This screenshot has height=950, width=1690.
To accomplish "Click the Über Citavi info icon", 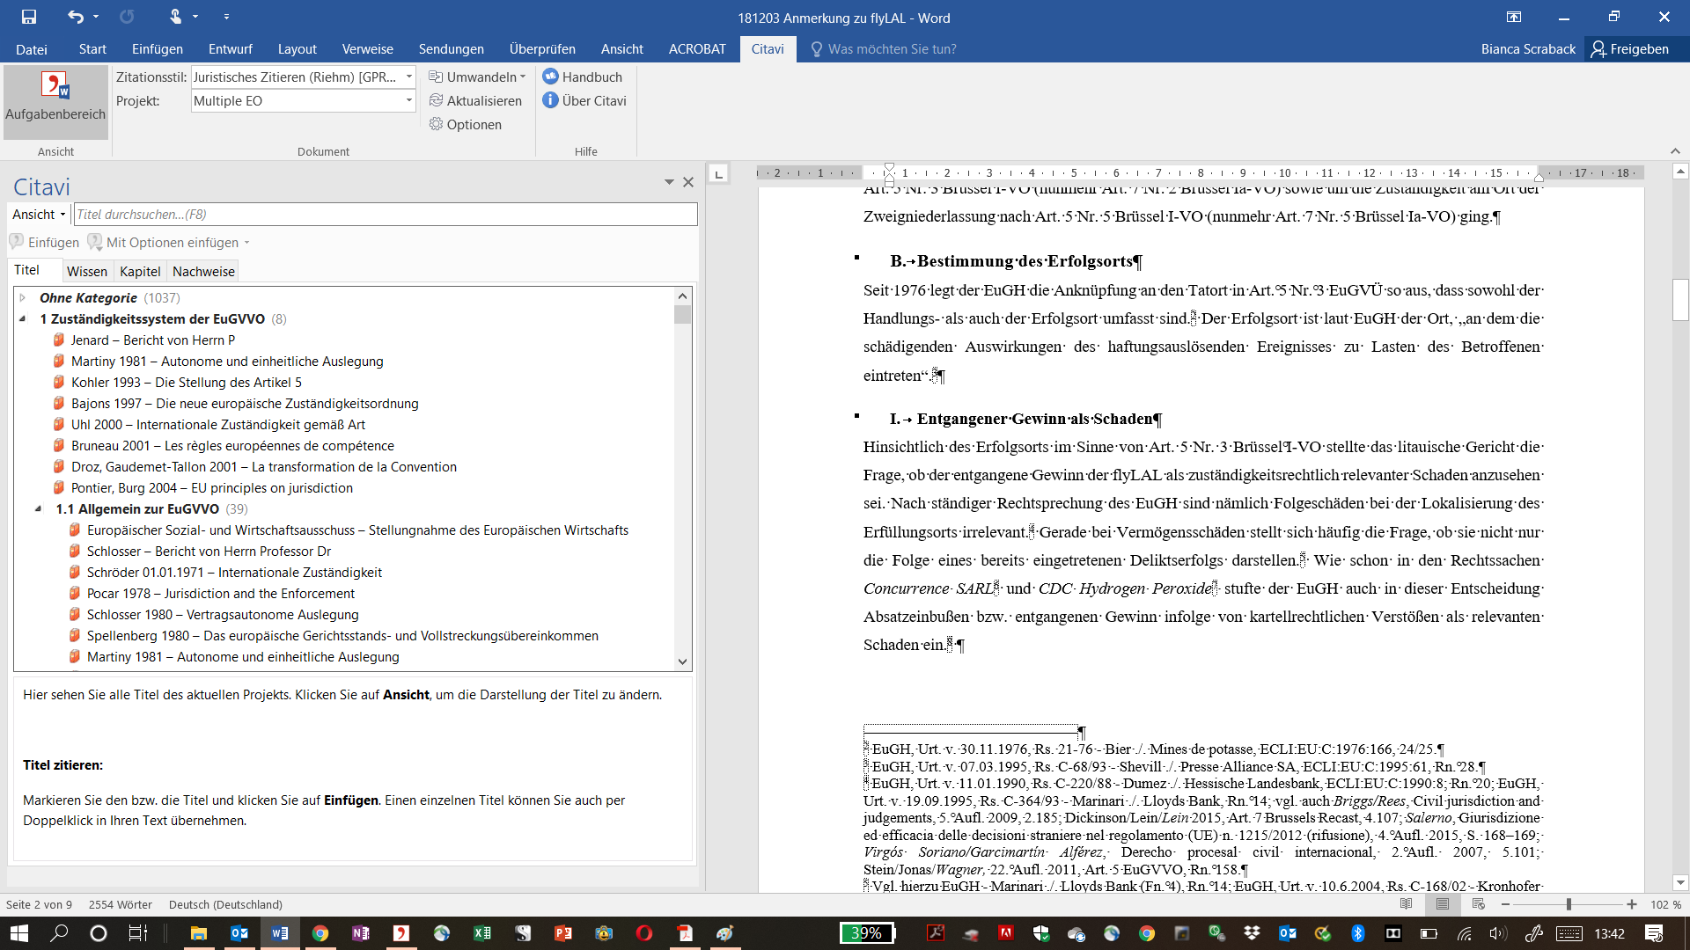I will click(551, 101).
